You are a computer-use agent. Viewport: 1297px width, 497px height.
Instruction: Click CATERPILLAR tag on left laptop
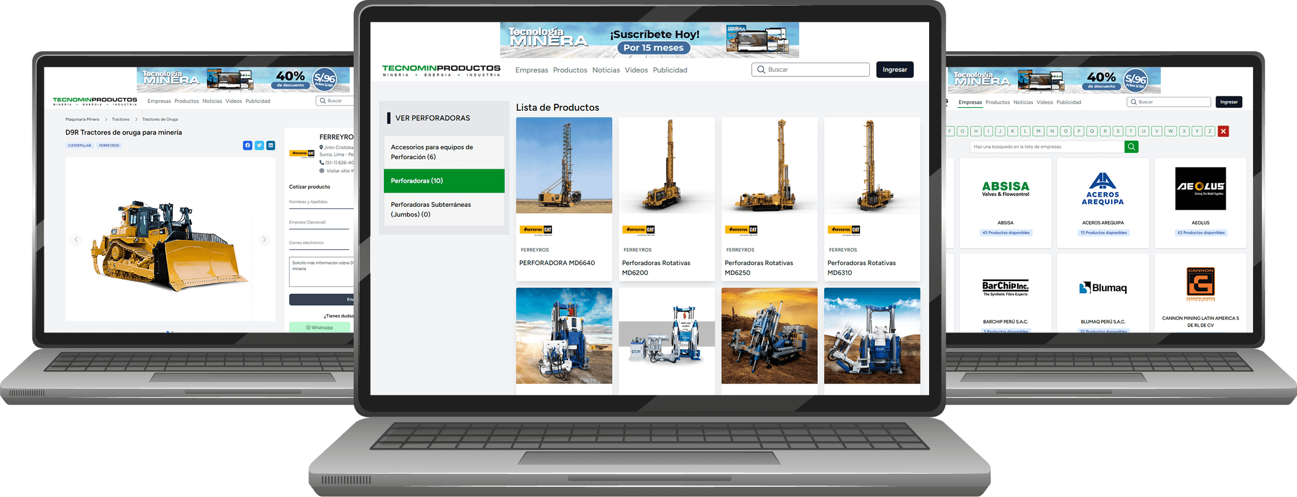pyautogui.click(x=79, y=145)
